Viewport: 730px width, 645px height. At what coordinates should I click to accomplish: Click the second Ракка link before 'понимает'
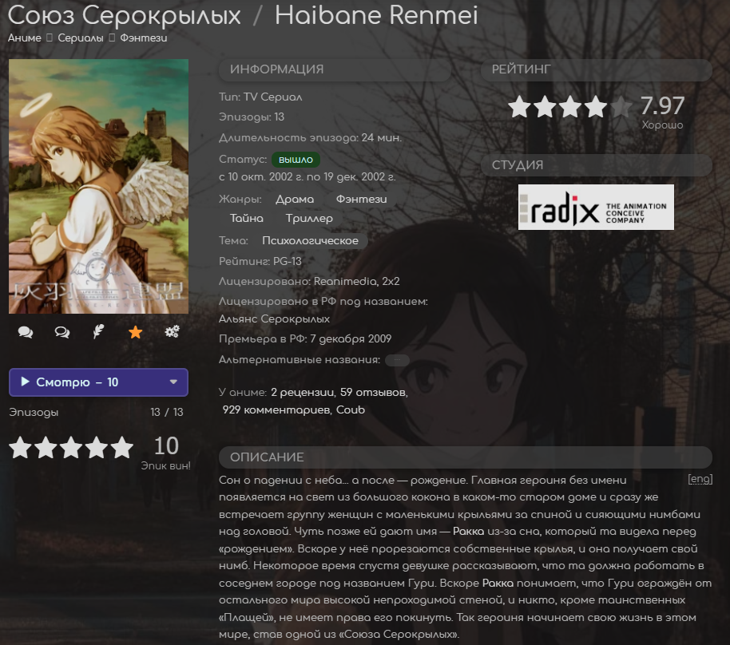pos(498,583)
